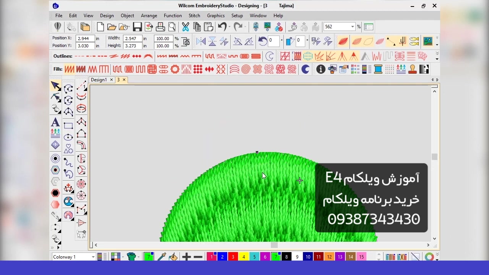Remove a color with the minus icon

[198, 257]
